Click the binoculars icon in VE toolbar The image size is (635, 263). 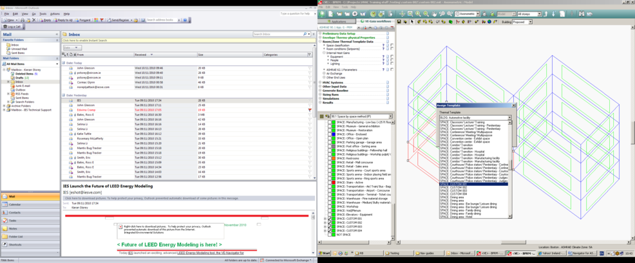pyautogui.click(x=582, y=14)
